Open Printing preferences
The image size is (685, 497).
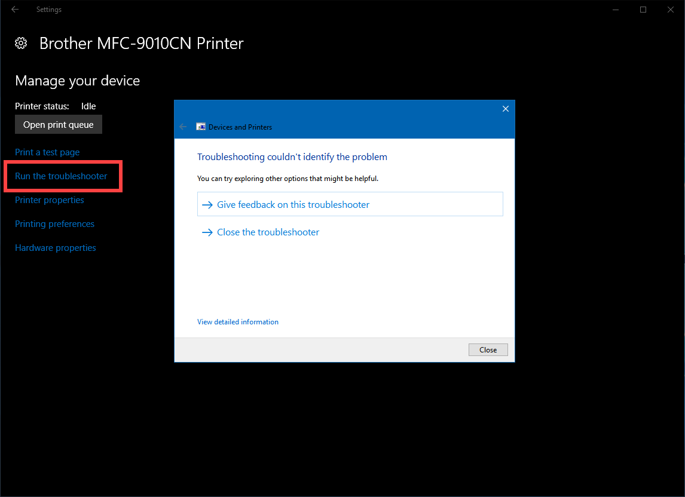pos(54,224)
